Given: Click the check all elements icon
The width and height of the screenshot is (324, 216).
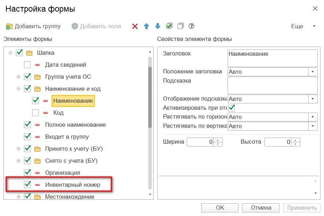Looking at the screenshot, I should (169, 26).
